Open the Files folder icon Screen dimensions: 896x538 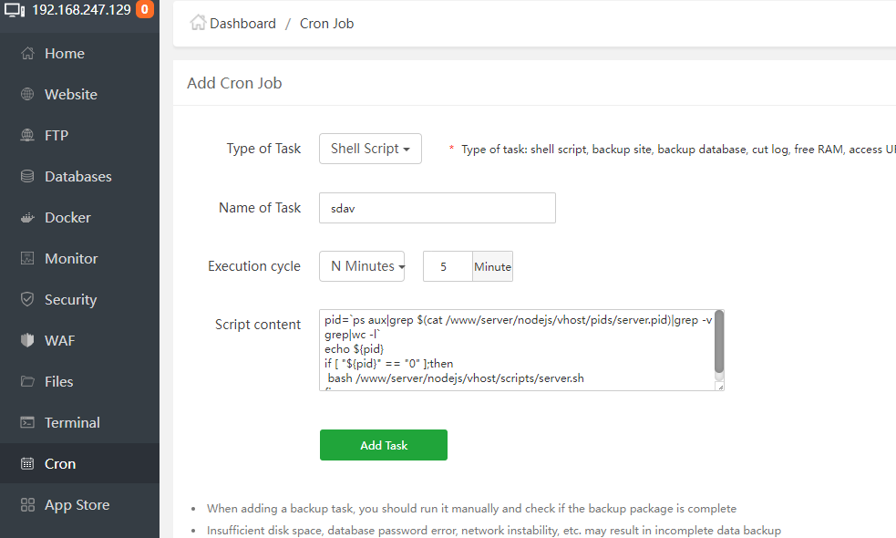(27, 382)
